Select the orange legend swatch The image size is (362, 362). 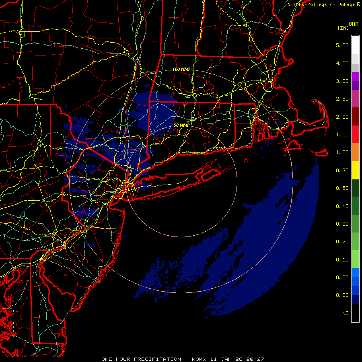pos(355,152)
